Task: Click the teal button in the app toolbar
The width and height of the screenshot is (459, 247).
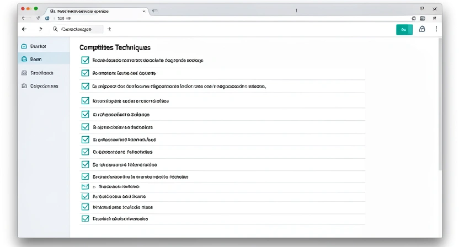Action: click(x=404, y=30)
